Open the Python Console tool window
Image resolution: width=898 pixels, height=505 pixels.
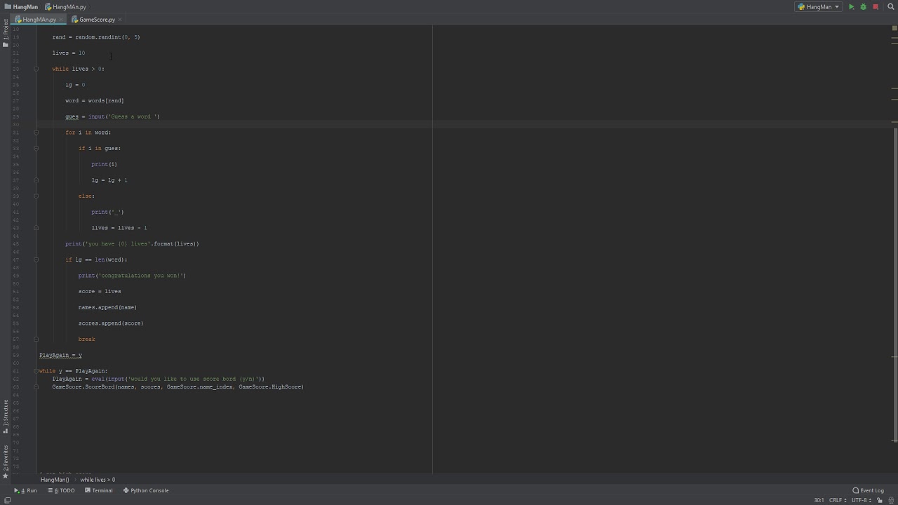point(146,490)
